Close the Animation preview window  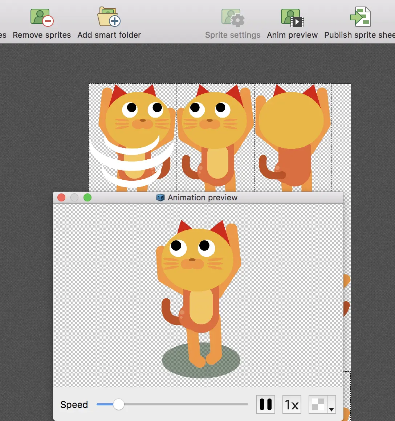(61, 197)
